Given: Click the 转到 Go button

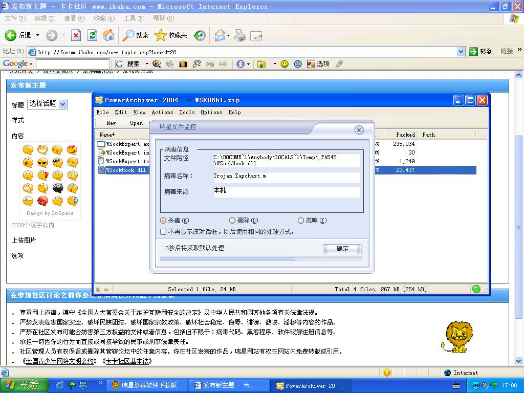Looking at the screenshot, I should click(x=481, y=52).
